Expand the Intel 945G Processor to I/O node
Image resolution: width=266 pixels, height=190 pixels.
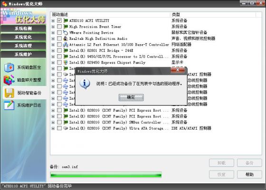tap(53, 57)
